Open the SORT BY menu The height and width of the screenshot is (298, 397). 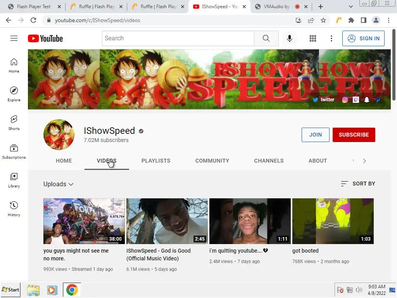click(358, 184)
